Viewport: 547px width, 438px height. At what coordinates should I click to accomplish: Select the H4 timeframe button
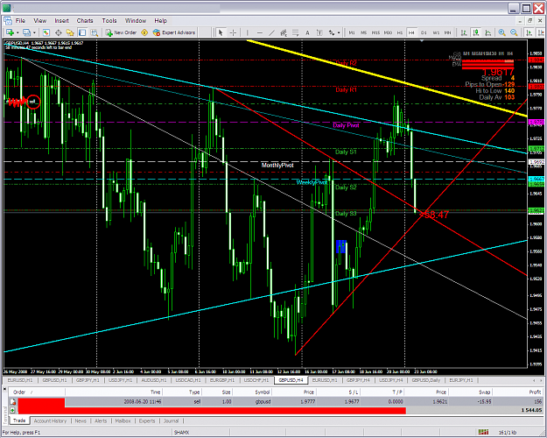pyautogui.click(x=411, y=32)
